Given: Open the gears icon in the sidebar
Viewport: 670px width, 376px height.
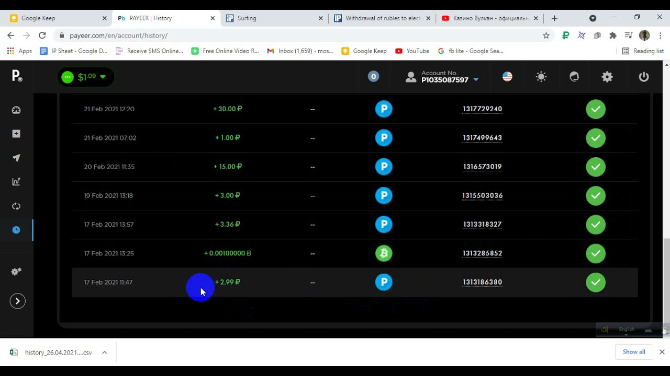Looking at the screenshot, I should coord(16,272).
